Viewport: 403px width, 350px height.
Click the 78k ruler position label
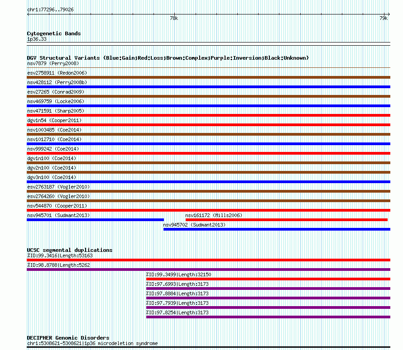[174, 18]
